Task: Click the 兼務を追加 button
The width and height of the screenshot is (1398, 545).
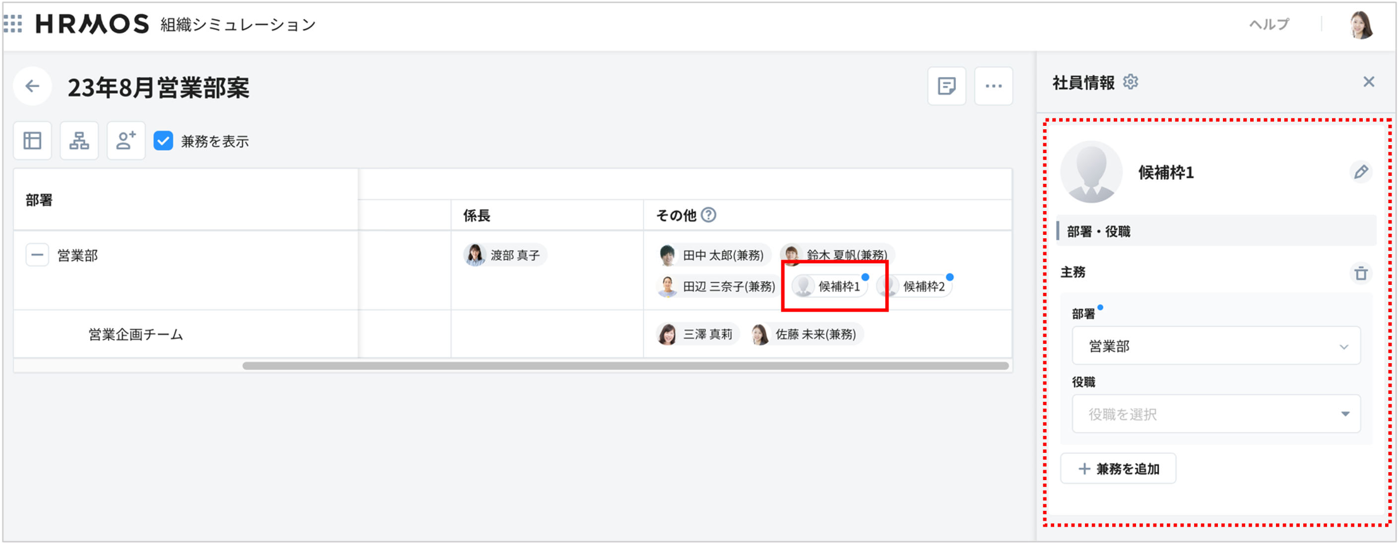Action: (x=1118, y=468)
